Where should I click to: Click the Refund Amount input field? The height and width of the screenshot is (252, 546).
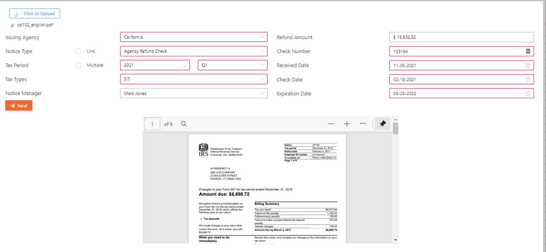[x=461, y=37]
